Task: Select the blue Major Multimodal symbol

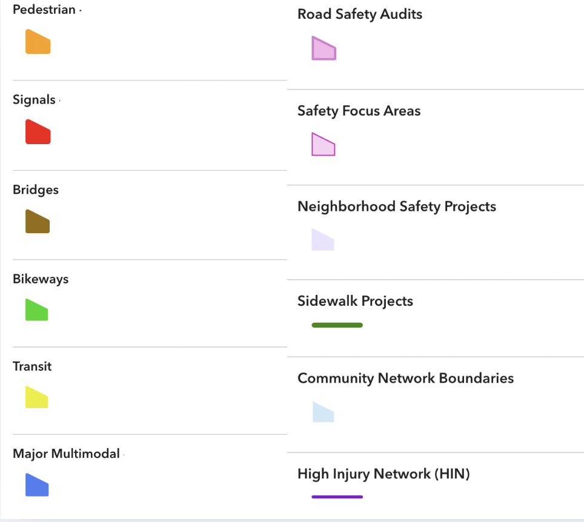Action: (x=36, y=486)
